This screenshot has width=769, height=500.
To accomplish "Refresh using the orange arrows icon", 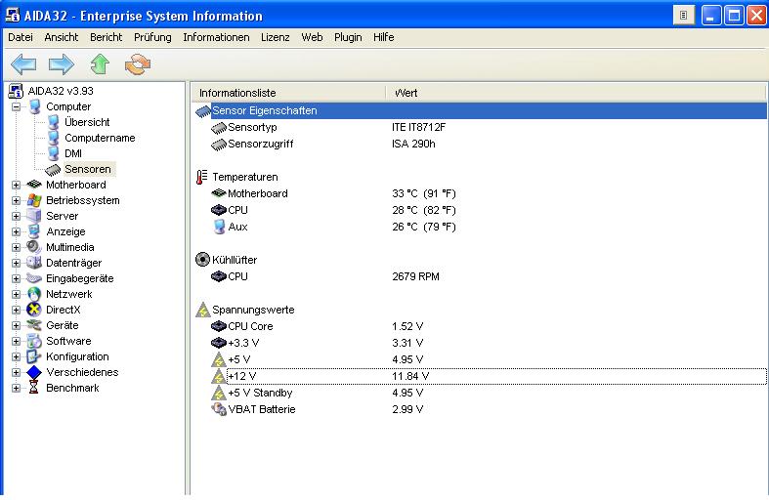I will pyautogui.click(x=138, y=64).
